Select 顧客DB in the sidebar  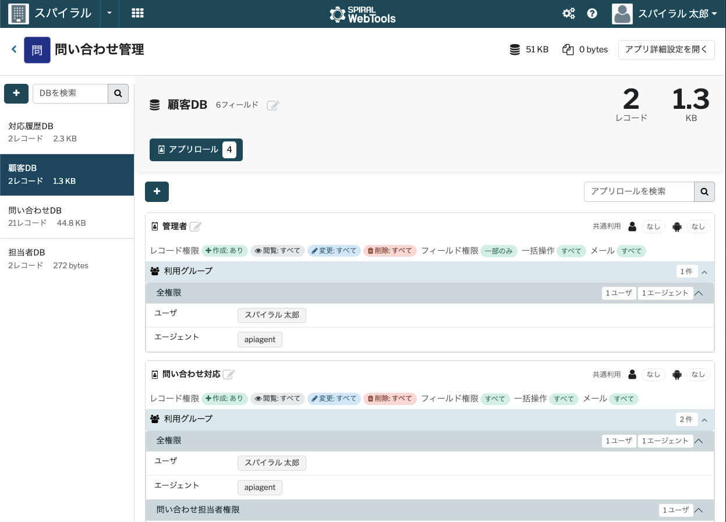(67, 175)
